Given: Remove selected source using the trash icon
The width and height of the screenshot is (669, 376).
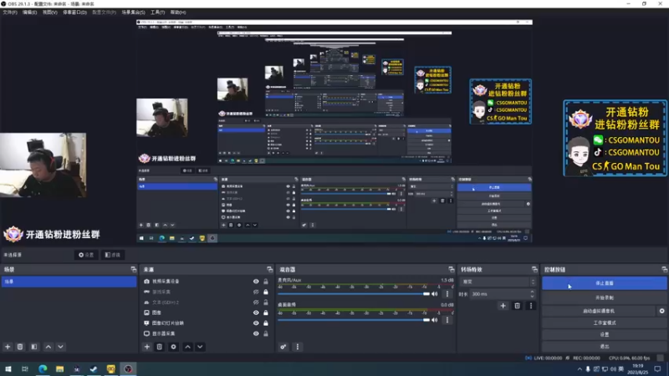Looking at the screenshot, I should click(x=159, y=347).
